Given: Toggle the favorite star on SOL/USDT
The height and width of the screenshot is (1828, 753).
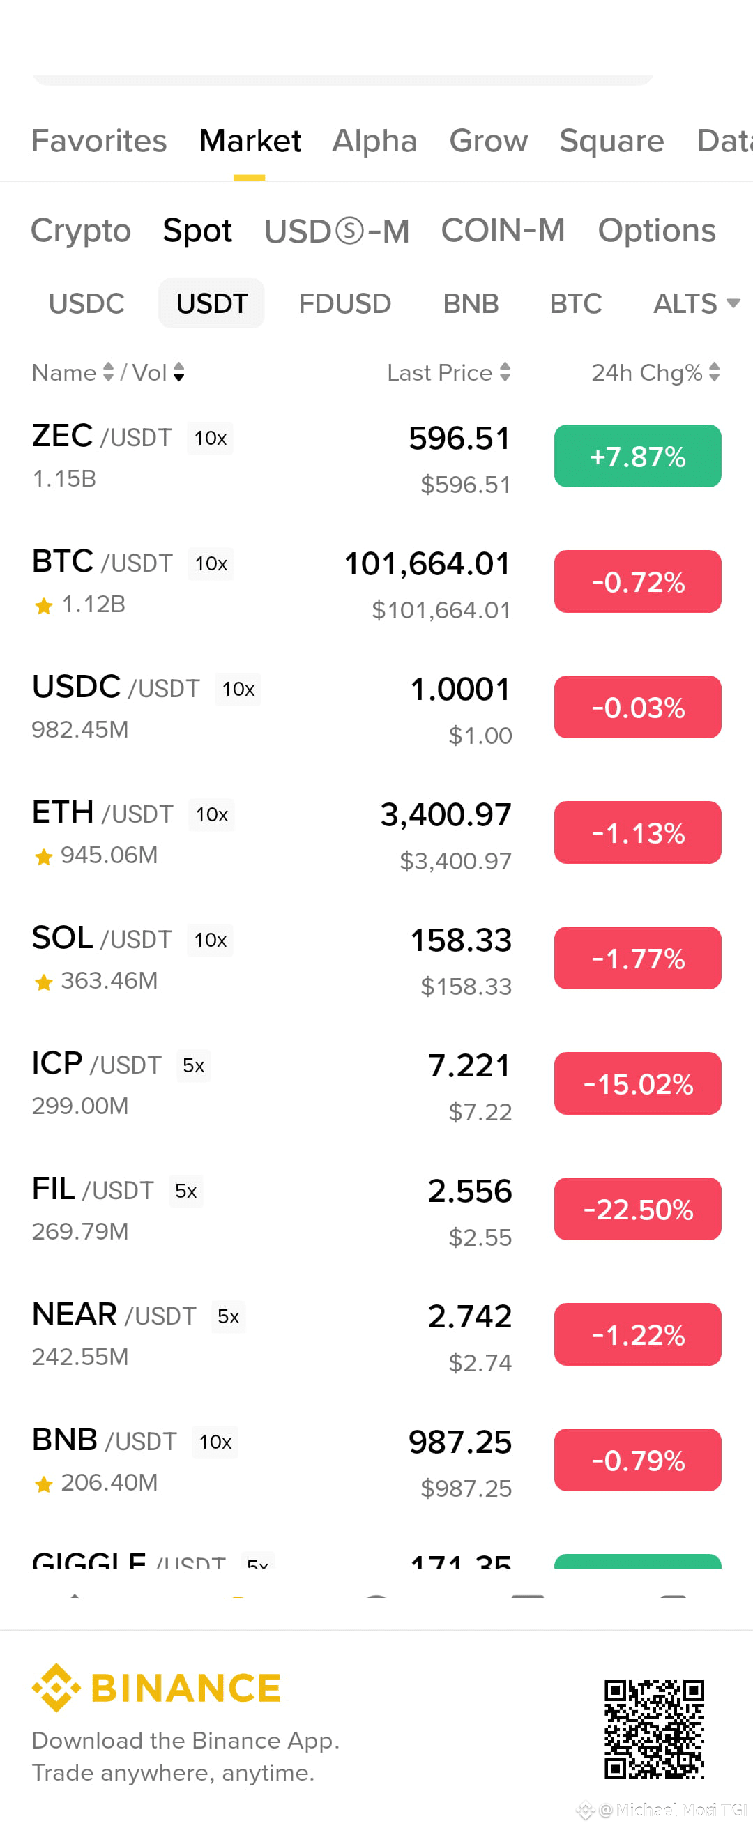Looking at the screenshot, I should (44, 982).
